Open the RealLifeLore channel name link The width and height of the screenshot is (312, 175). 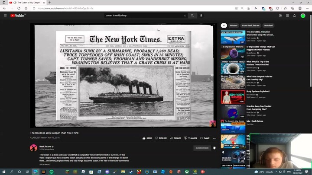click(45, 146)
